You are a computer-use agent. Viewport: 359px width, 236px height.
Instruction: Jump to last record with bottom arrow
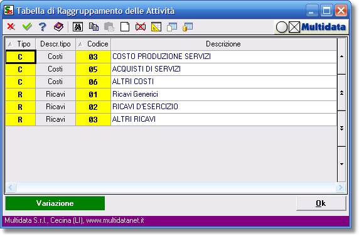341,164
